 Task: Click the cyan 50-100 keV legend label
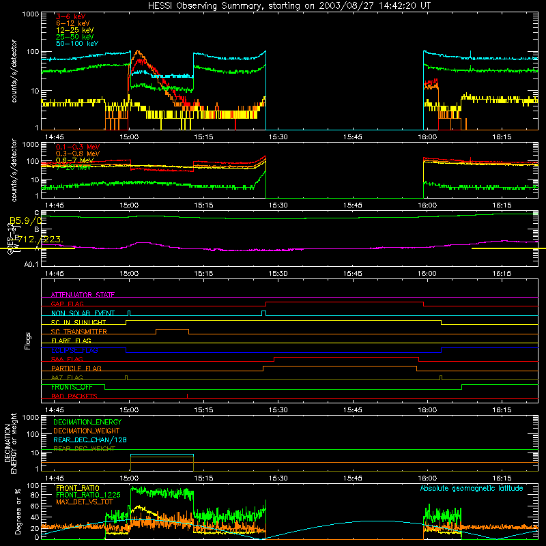point(77,44)
